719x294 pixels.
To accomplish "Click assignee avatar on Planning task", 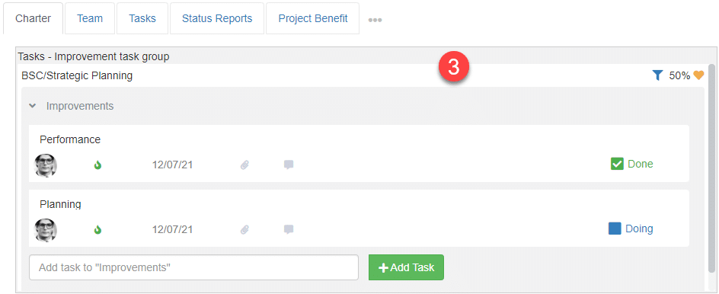I will coord(46,230).
